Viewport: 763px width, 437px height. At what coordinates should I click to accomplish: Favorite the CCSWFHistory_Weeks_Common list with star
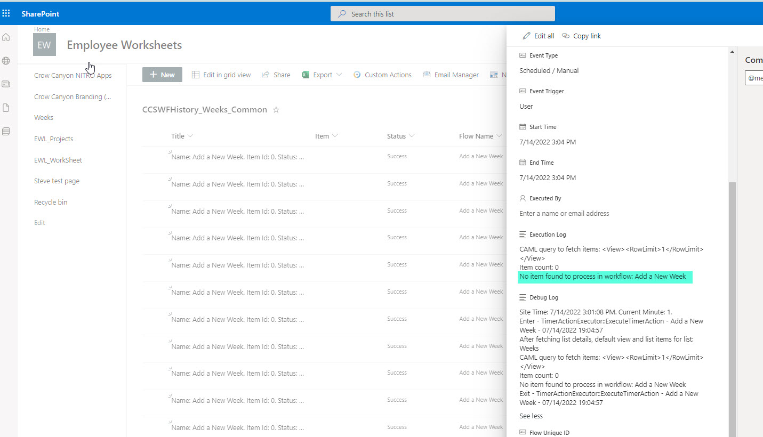click(x=276, y=110)
